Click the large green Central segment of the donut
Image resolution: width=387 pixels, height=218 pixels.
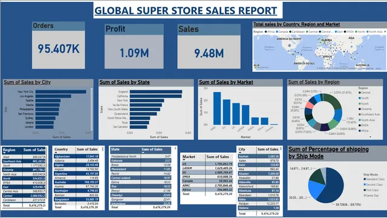(x=333, y=100)
